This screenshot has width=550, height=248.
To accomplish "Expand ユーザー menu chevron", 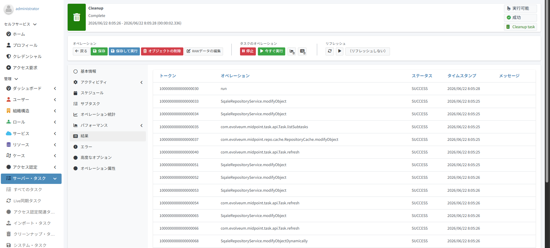I will pyautogui.click(x=55, y=99).
